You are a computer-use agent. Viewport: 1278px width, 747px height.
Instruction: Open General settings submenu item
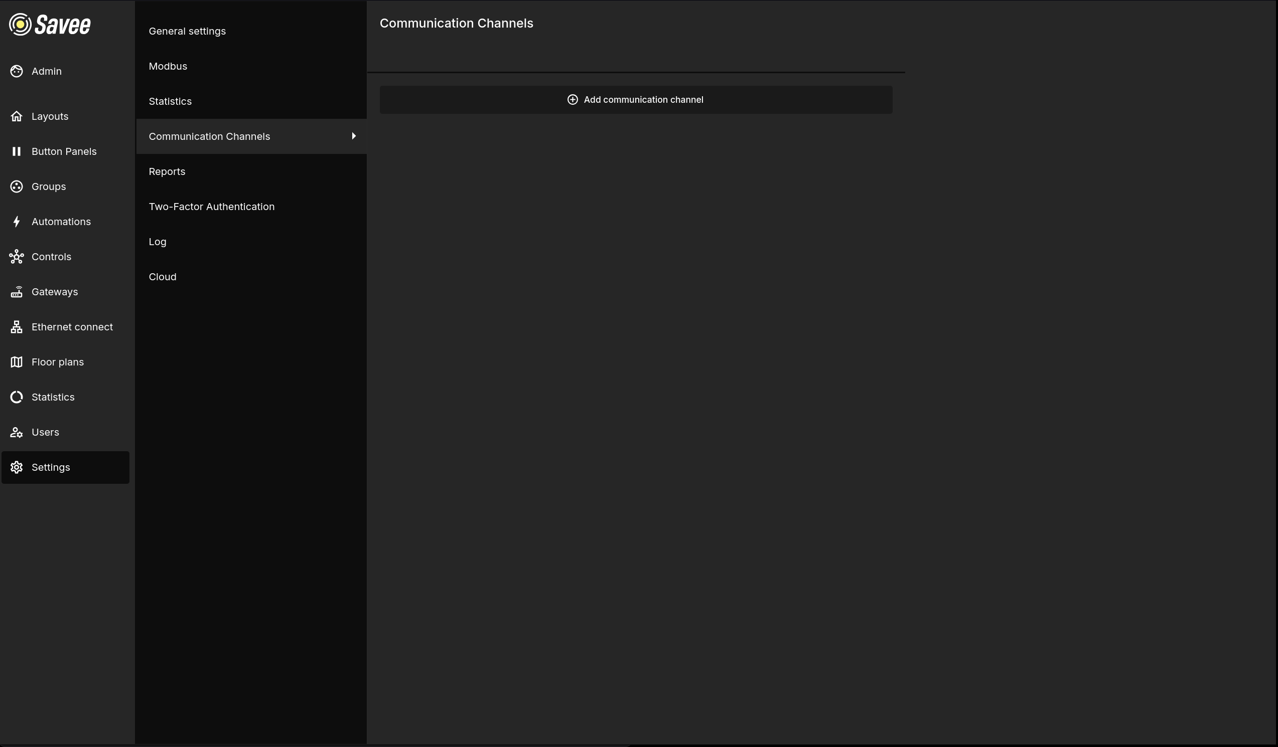point(187,32)
